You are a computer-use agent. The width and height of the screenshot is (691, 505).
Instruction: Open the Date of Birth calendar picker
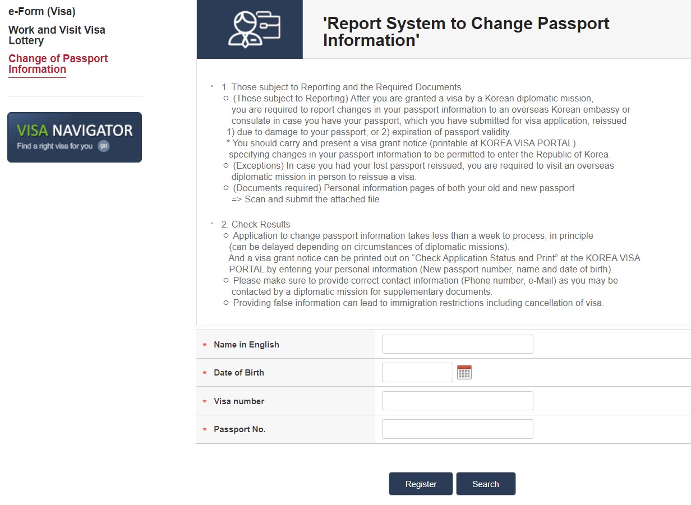464,372
